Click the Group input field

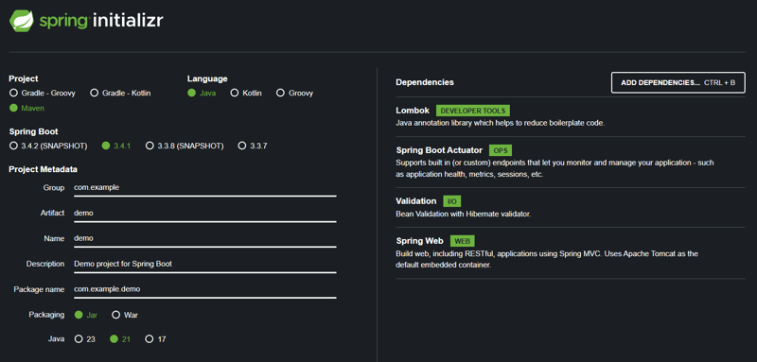coord(205,188)
